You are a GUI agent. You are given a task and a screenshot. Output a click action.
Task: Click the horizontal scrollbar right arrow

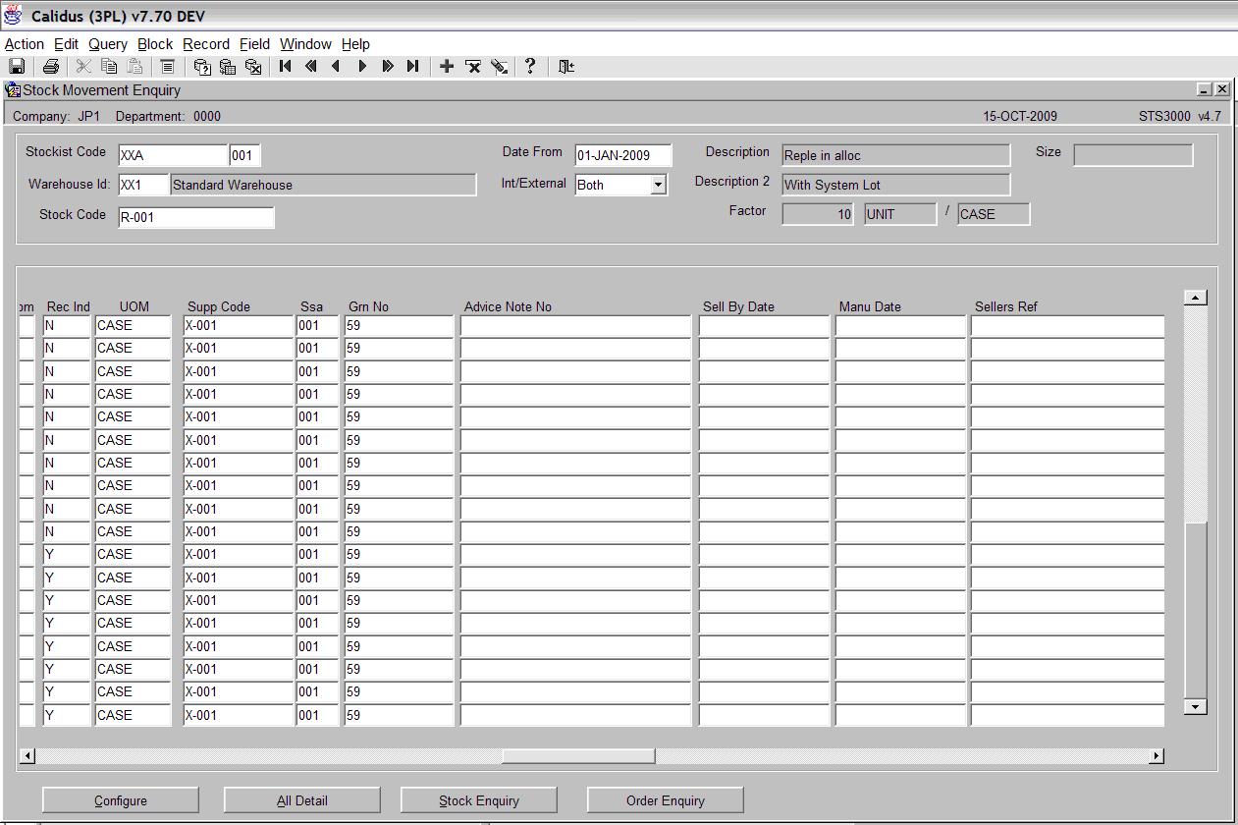click(1157, 755)
